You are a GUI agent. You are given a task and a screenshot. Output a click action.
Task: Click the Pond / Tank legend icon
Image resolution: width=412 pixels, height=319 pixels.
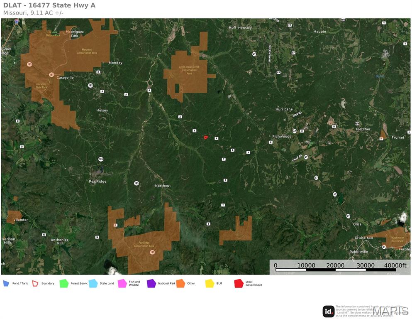6,283
